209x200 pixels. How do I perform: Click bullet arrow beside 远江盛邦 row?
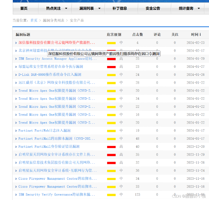16,83
